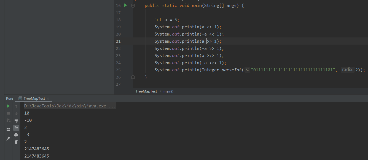The image size is (368, 160).
Task: Click the TreeMapTest breadcrumb
Action: (146, 91)
